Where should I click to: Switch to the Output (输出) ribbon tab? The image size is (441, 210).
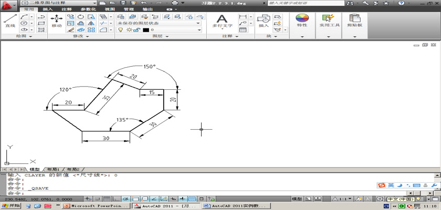tap(147, 9)
